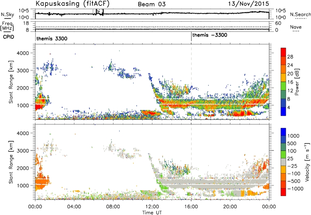Screen dimensions: 311x215
Task: Click the '04:00' time axis tick label
Action: pos(74,207)
